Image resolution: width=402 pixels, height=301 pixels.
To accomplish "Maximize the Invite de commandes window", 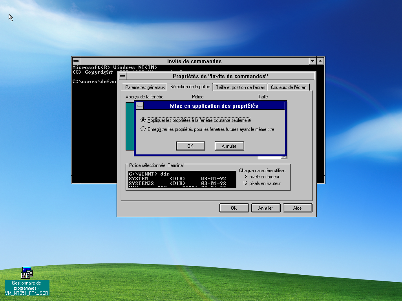I will [320, 61].
